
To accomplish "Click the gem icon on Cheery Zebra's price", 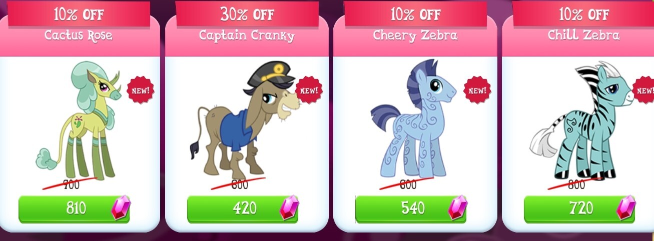I will (457, 207).
